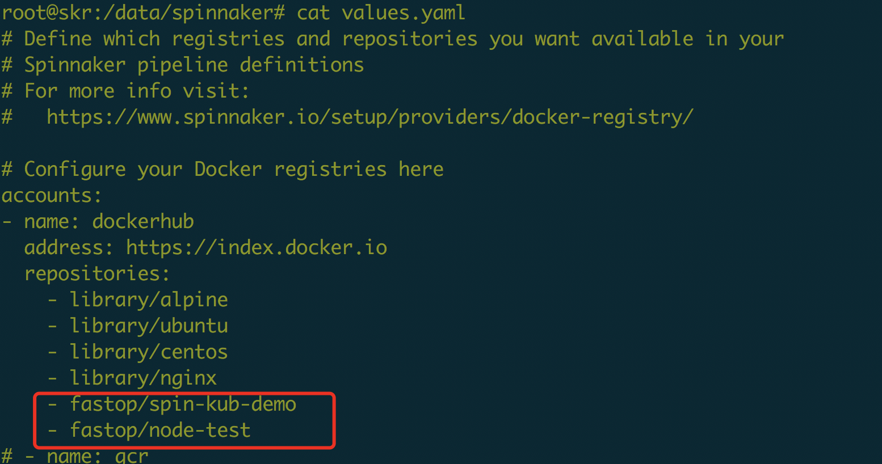Select the library/alpine repository entry

[x=149, y=300]
